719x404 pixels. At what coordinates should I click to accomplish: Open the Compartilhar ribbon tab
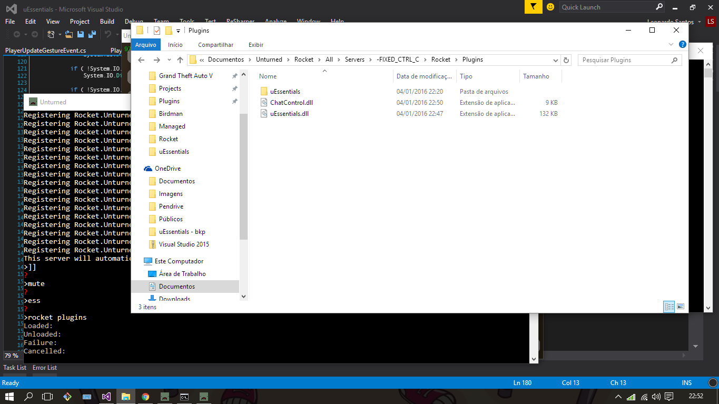coord(215,45)
